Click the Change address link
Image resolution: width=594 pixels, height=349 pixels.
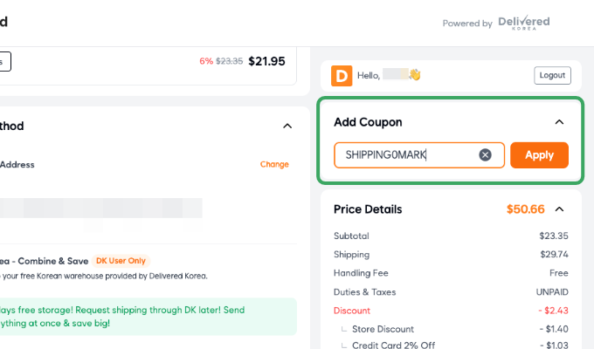tap(274, 164)
